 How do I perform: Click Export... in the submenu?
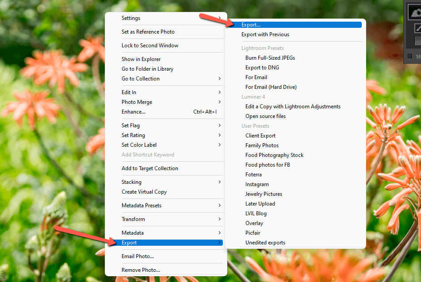click(x=295, y=25)
